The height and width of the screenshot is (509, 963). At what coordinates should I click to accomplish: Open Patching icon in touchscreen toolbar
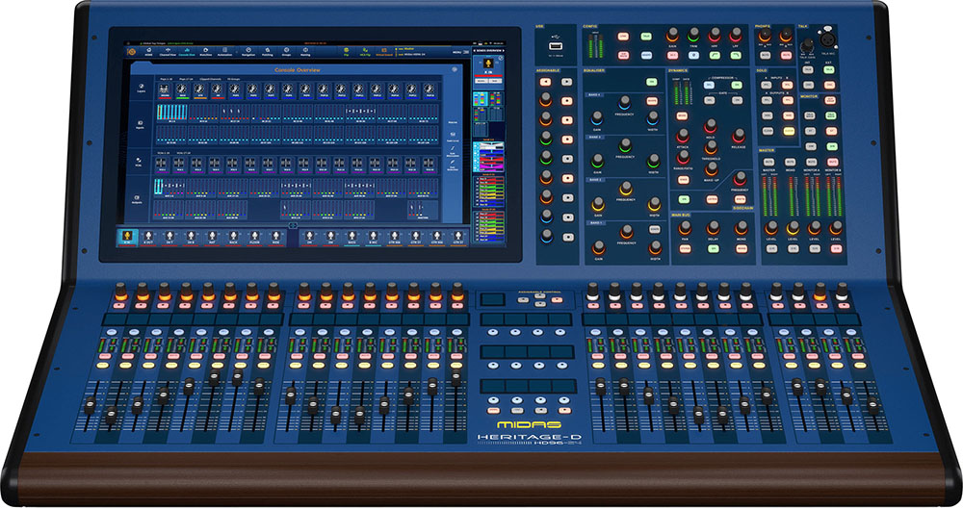(x=267, y=51)
